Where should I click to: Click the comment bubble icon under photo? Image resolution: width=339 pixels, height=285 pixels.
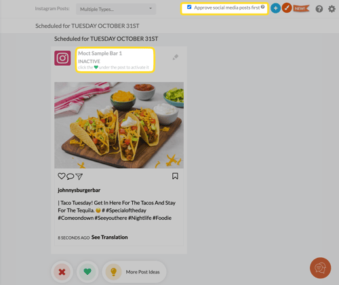71,176
